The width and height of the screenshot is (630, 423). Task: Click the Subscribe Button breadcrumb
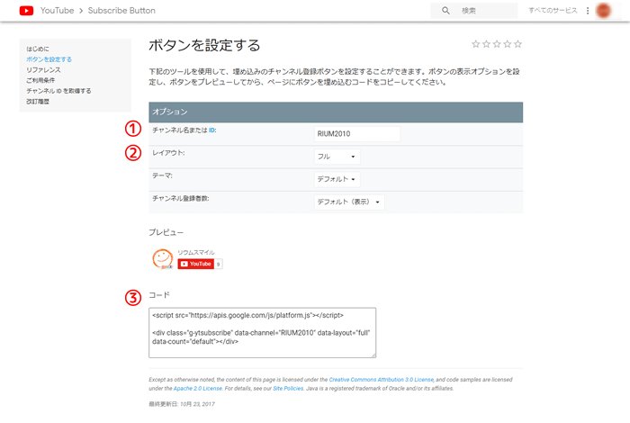[x=121, y=11]
